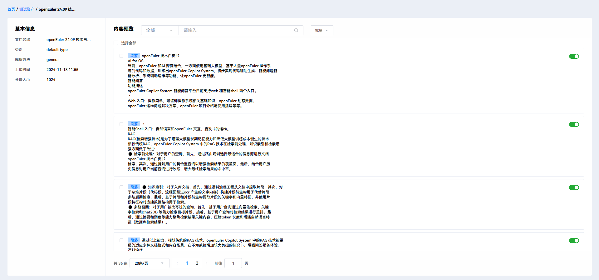This screenshot has height=280, width=599.
Task: Go to next page arrow
Action: pos(206,263)
